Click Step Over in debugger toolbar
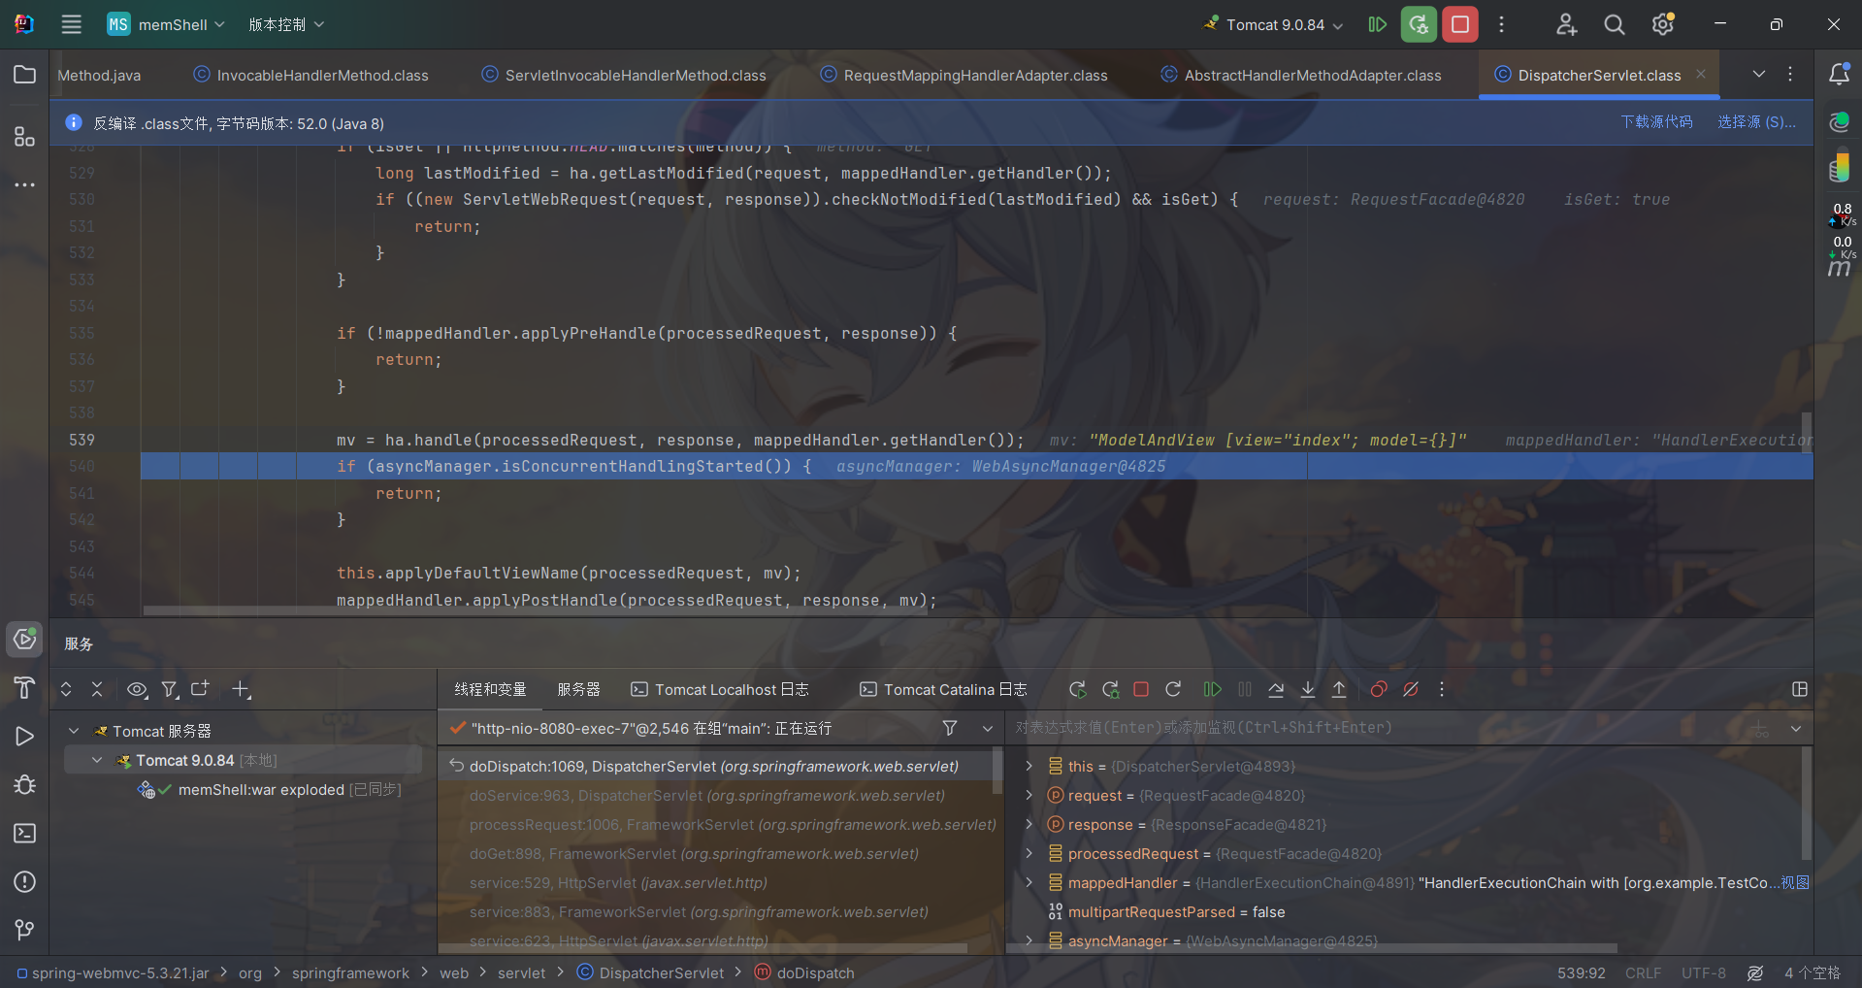1862x988 pixels. pyautogui.click(x=1276, y=689)
